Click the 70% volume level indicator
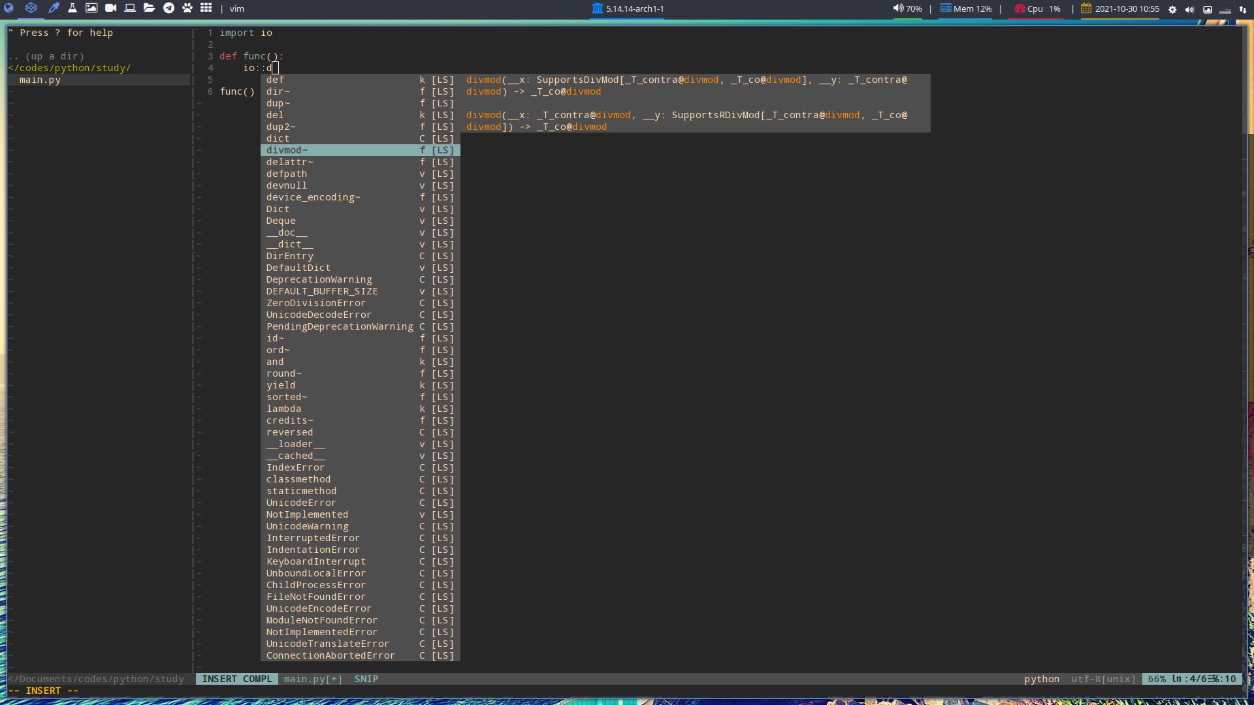The height and width of the screenshot is (705, 1254). coord(912,8)
